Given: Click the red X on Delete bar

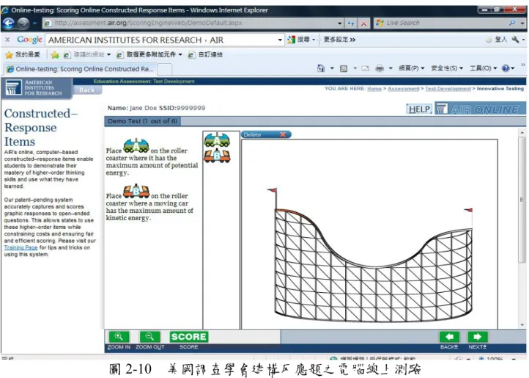Looking at the screenshot, I should pyautogui.click(x=283, y=134).
